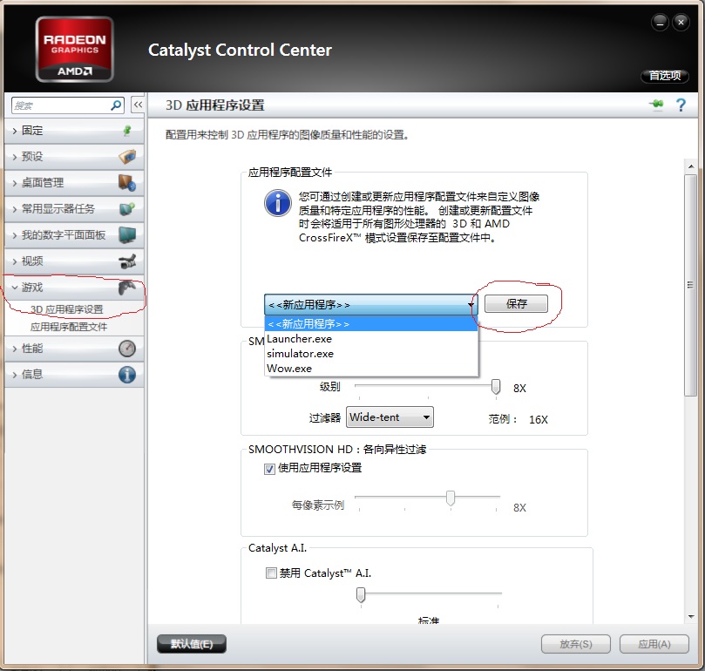Click the 保存 save button

click(516, 303)
